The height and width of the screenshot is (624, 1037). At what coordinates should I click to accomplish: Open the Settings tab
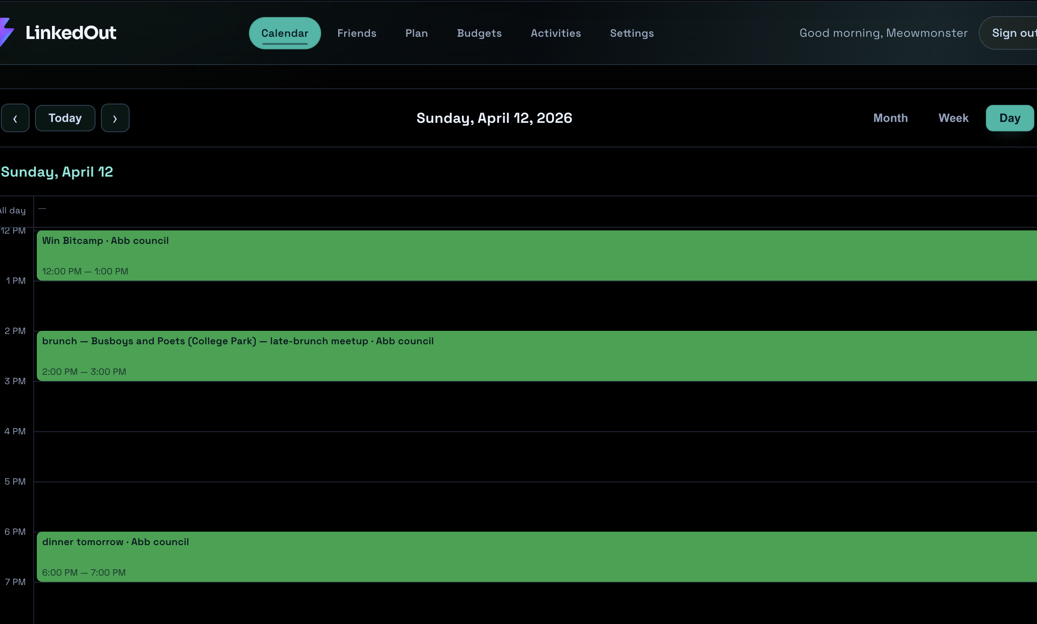coord(632,33)
